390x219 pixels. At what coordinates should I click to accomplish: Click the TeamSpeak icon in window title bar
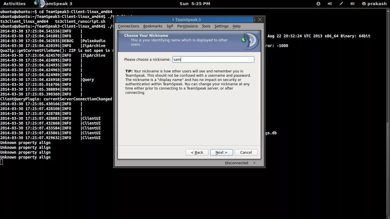coord(172,20)
